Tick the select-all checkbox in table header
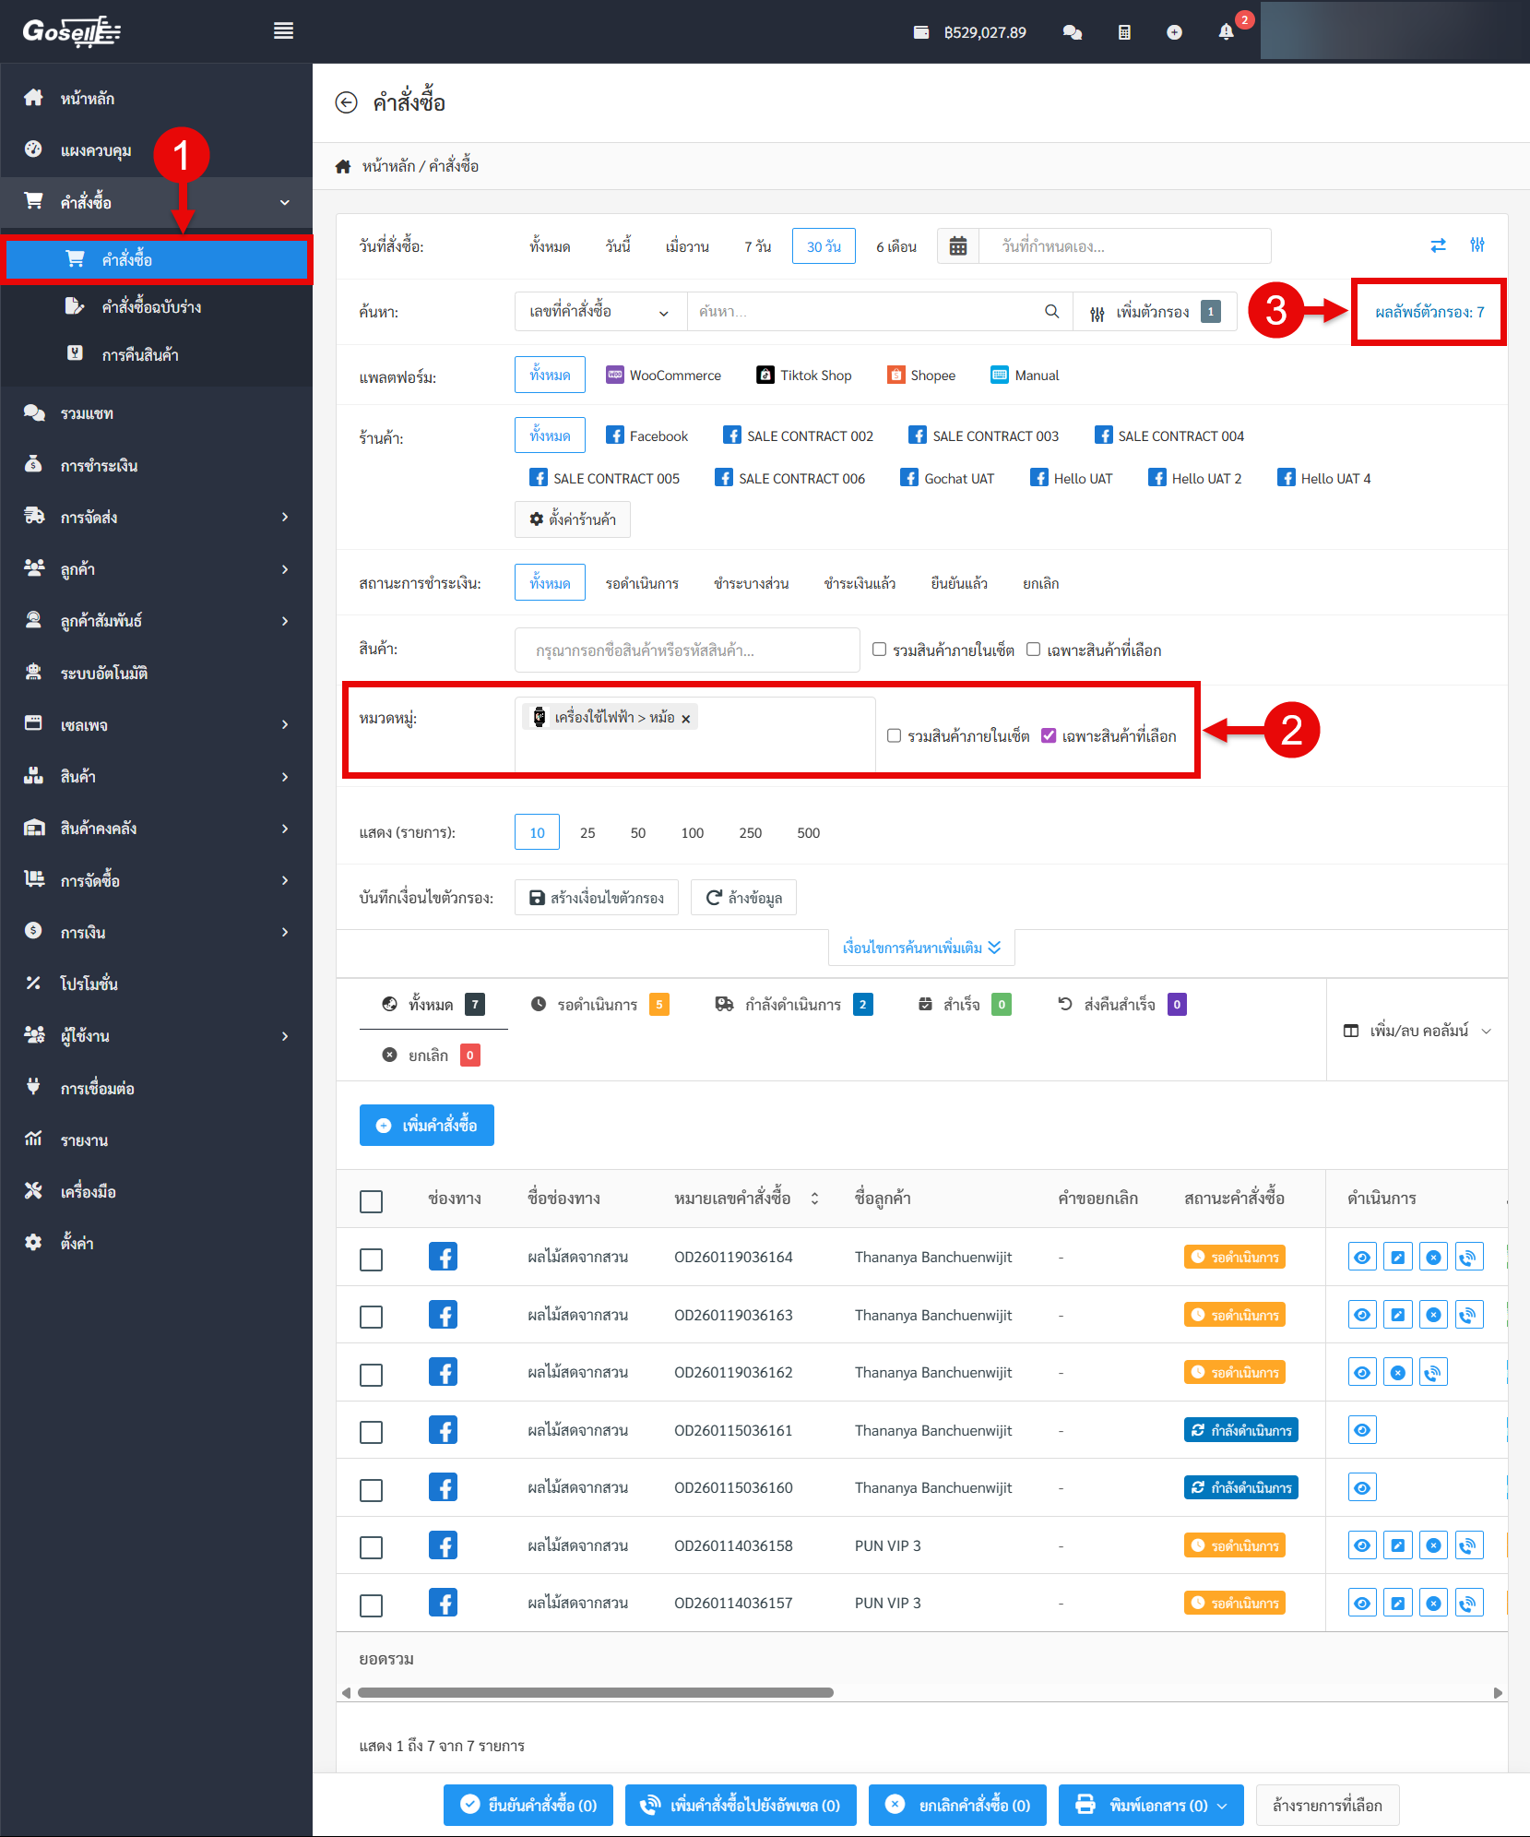This screenshot has height=1837, width=1530. click(371, 1201)
